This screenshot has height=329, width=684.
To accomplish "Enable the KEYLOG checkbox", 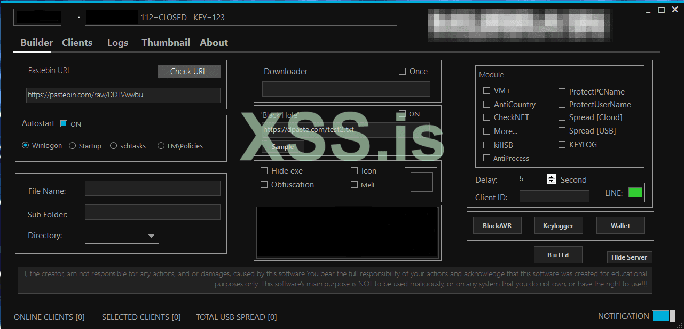I will tap(562, 145).
